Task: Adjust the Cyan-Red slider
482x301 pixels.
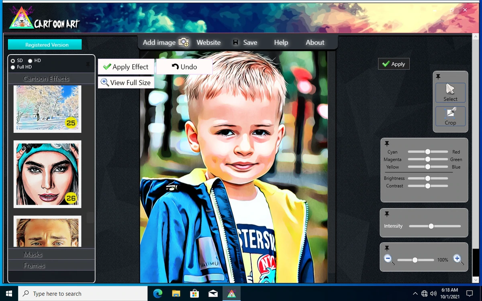Action: (428, 152)
